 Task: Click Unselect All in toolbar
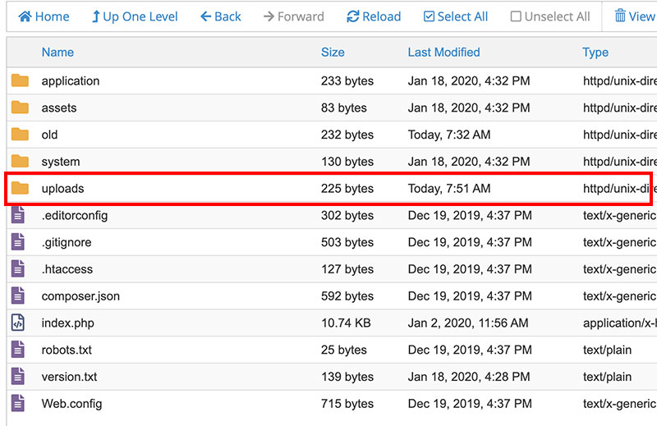click(x=549, y=16)
